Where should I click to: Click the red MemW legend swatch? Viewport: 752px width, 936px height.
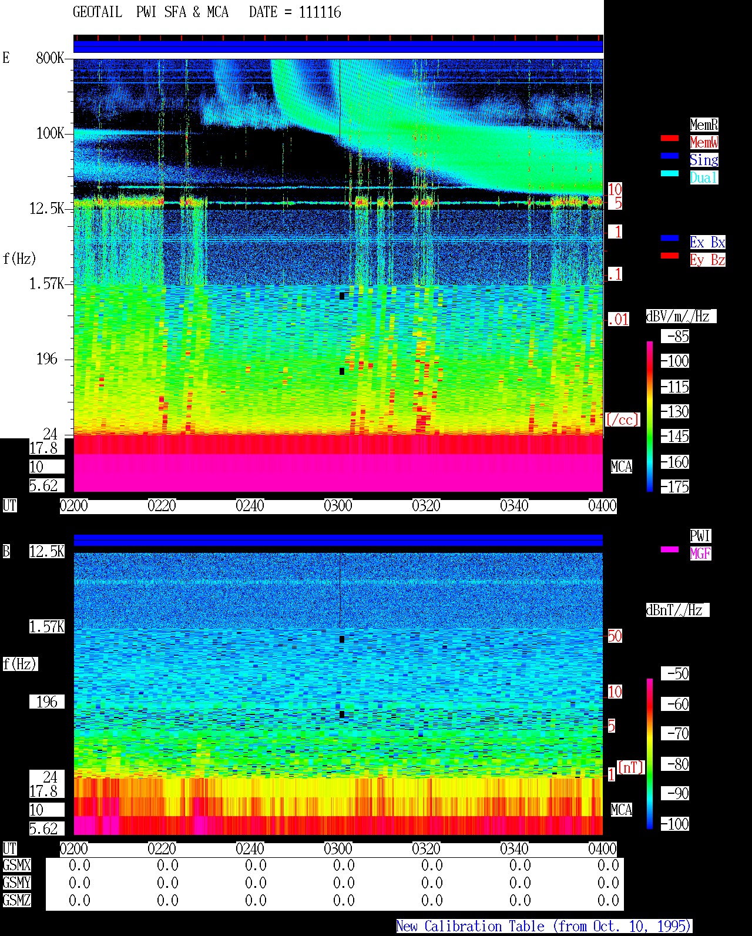[x=670, y=139]
